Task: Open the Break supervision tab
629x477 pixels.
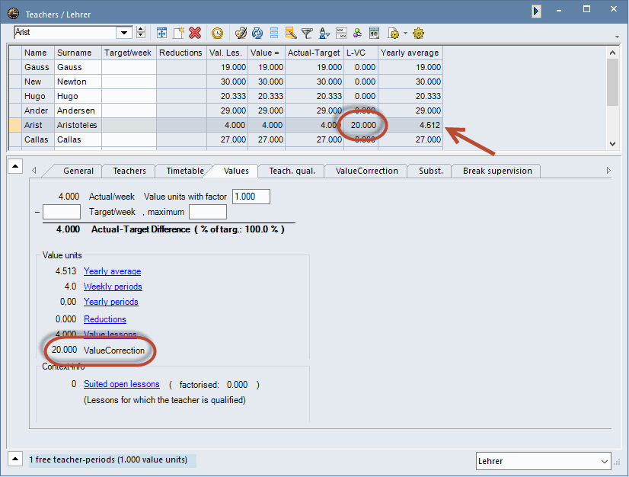Action: [497, 171]
